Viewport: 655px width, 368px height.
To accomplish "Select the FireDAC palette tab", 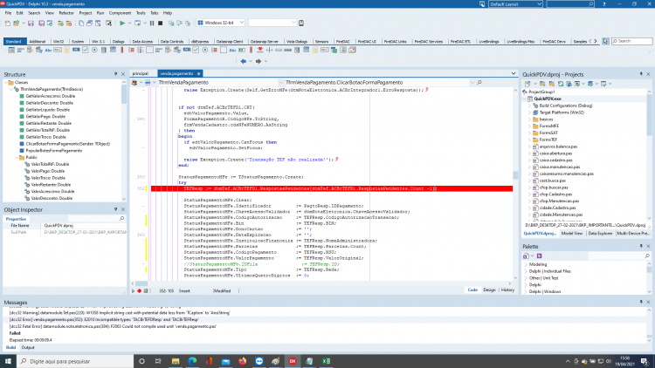I will click(x=343, y=42).
